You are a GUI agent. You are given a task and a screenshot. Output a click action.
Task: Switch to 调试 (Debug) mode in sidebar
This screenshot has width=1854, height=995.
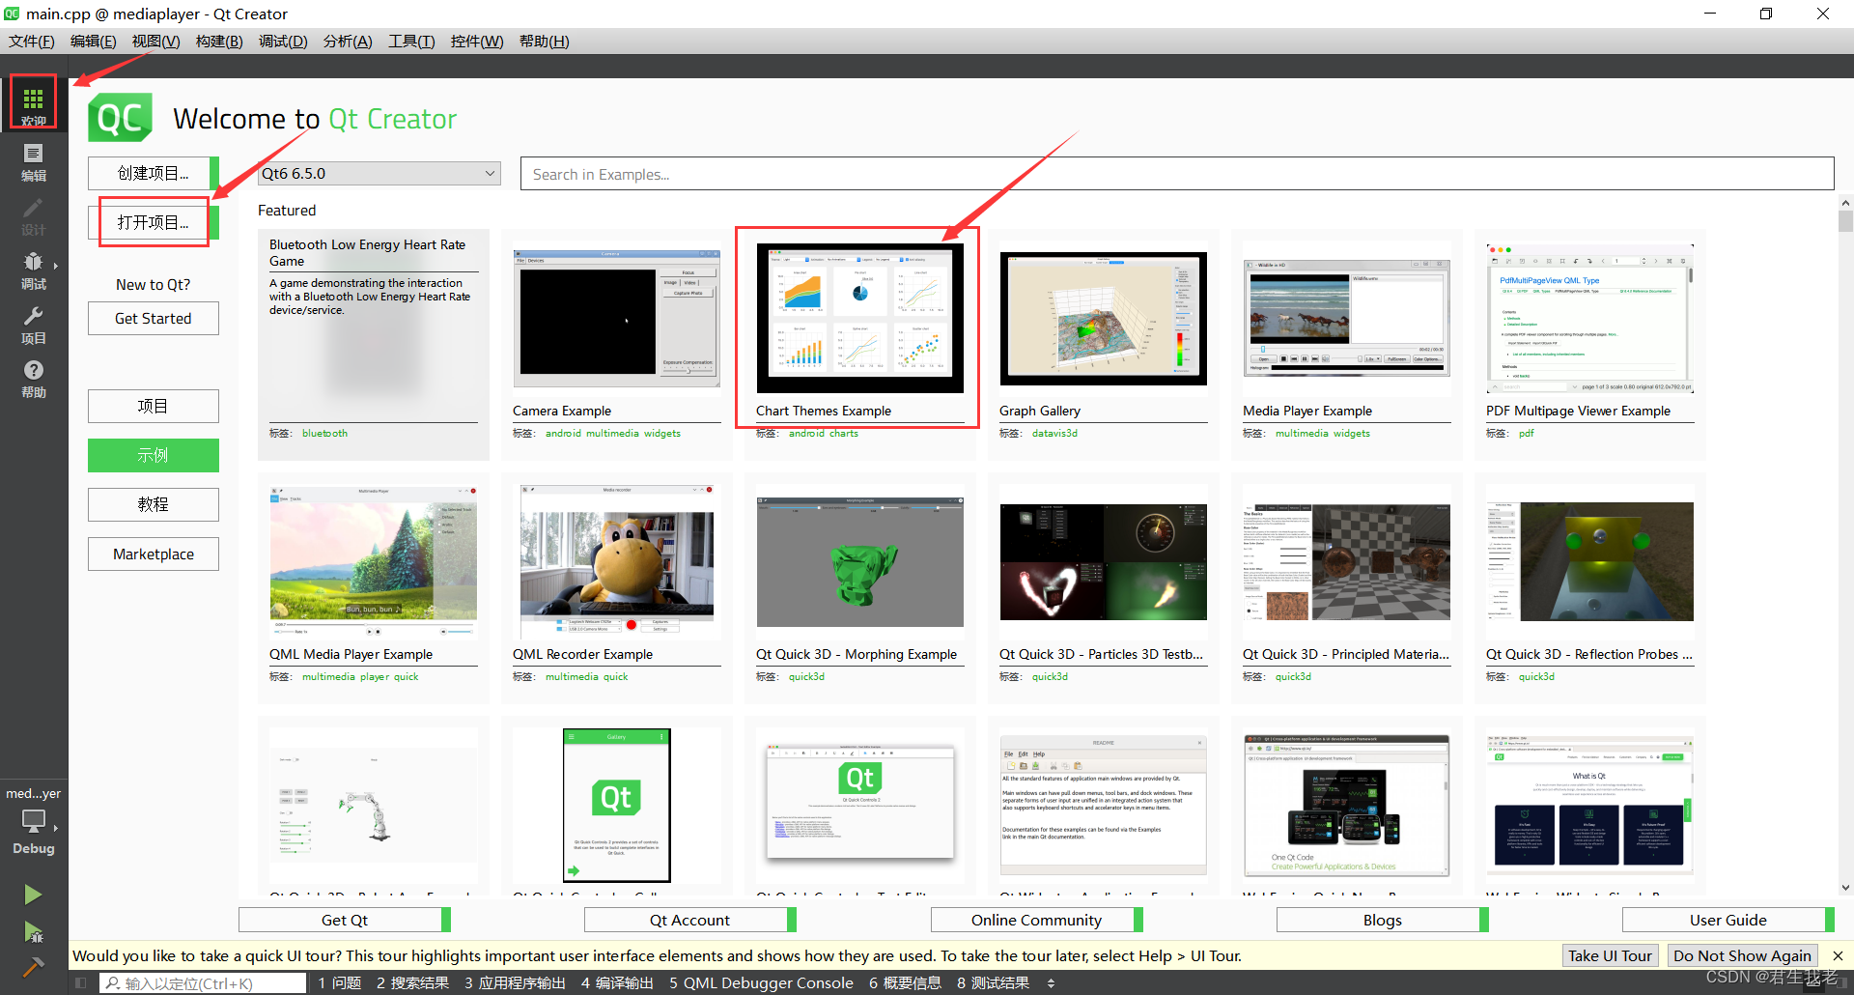(33, 270)
